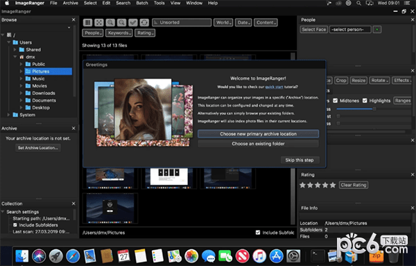Open the Archive menu

[x=70, y=3]
